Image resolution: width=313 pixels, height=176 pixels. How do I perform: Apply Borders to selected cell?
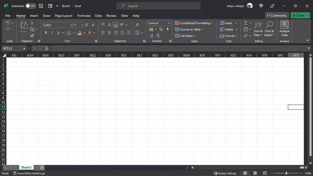69,33
